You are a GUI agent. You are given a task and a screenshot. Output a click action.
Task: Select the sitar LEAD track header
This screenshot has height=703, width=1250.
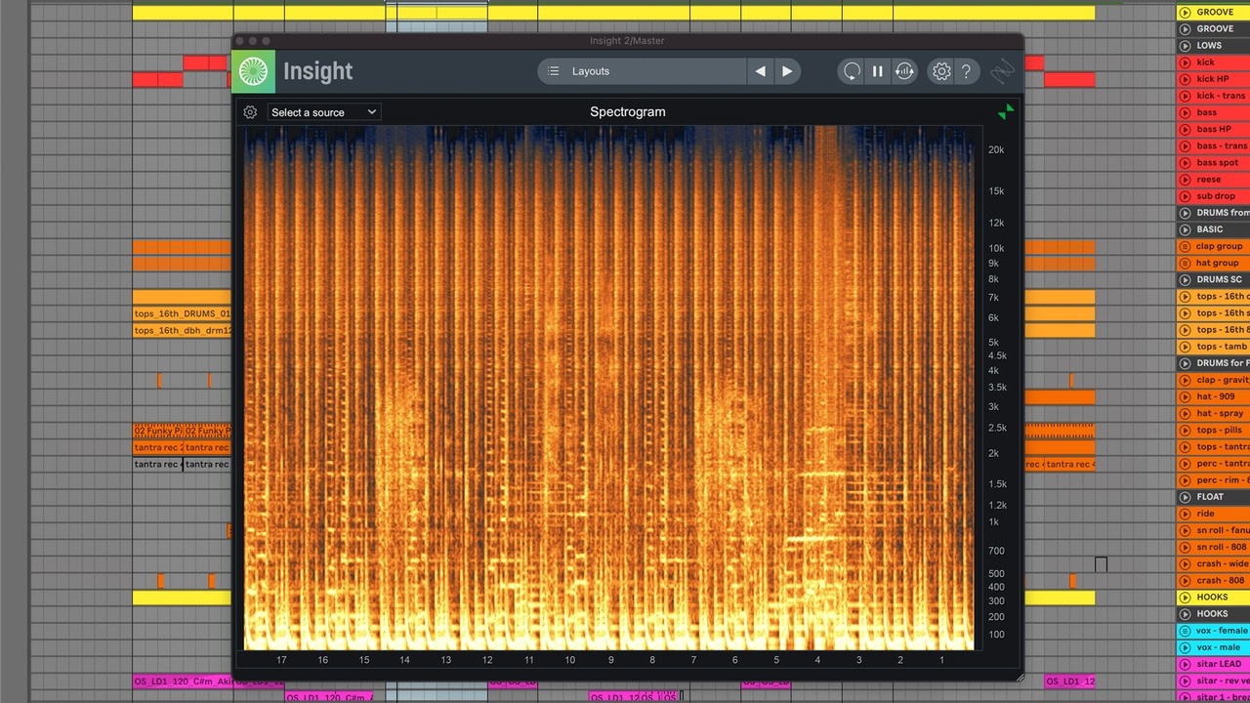point(1219,664)
